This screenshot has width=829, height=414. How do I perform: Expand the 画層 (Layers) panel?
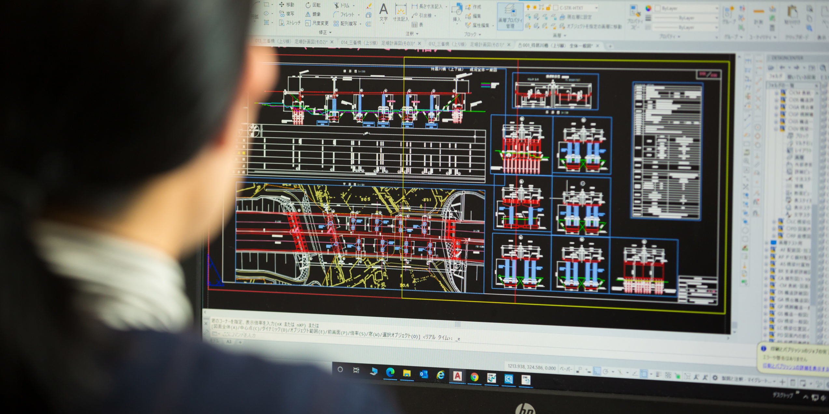[560, 35]
